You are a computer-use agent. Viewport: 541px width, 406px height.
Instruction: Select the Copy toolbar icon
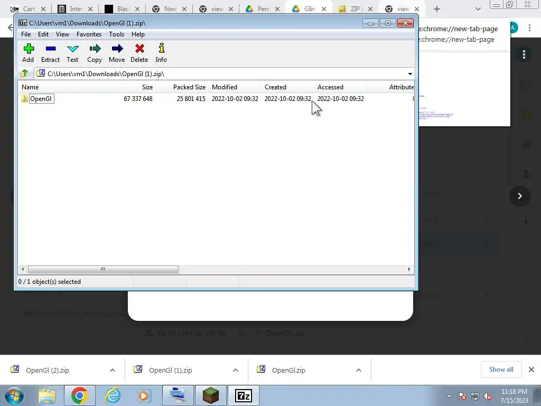pyautogui.click(x=95, y=53)
